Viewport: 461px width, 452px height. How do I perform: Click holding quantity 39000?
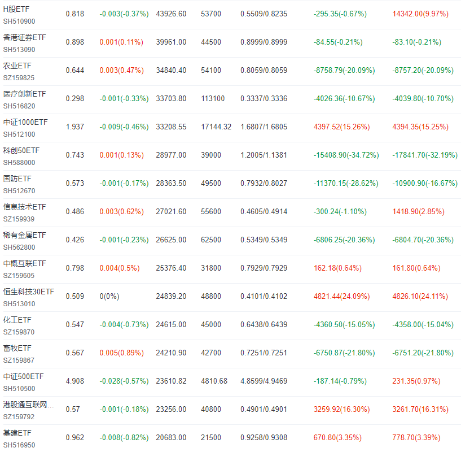211,155
